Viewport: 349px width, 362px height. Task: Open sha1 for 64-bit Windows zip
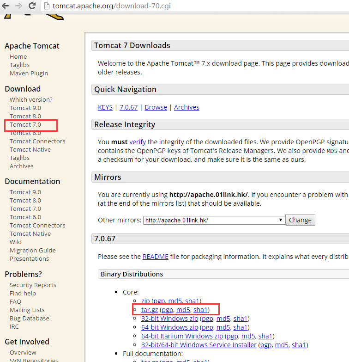click(x=241, y=327)
